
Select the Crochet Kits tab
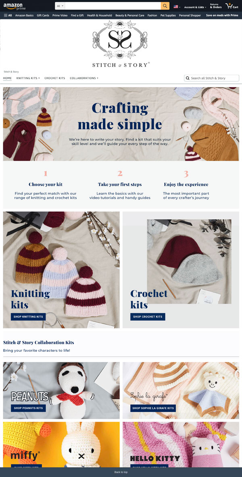point(55,78)
